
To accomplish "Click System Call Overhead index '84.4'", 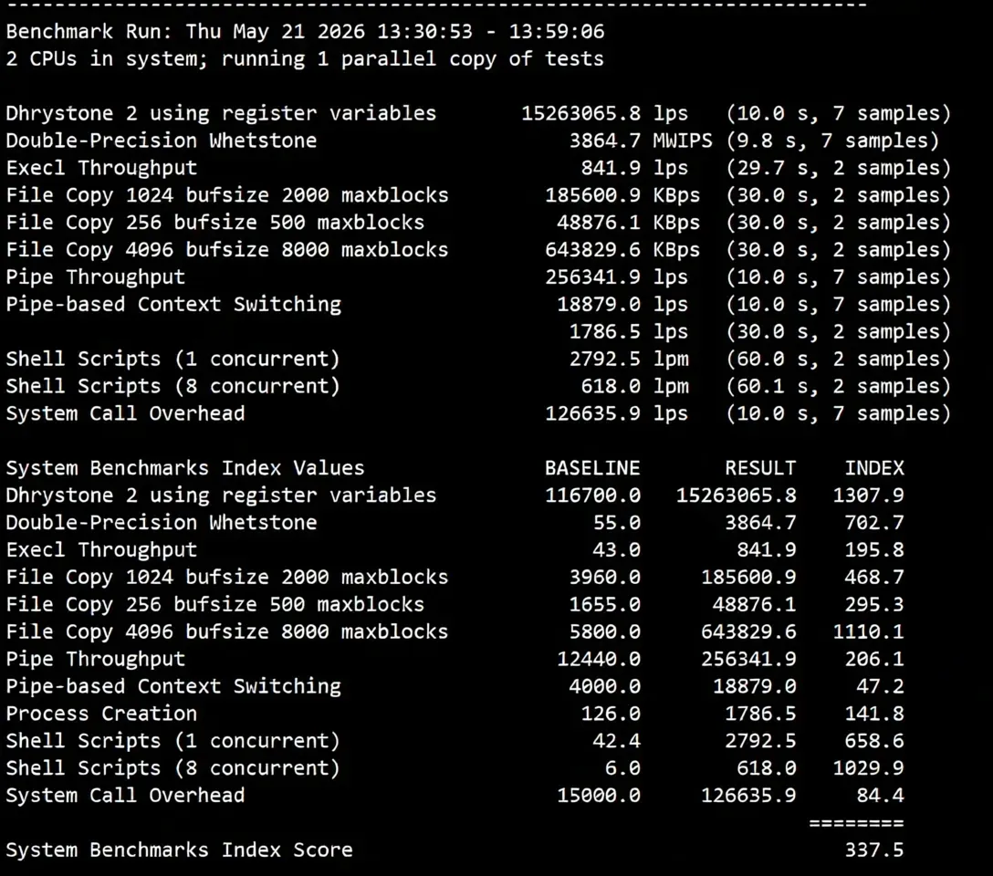I will point(880,794).
